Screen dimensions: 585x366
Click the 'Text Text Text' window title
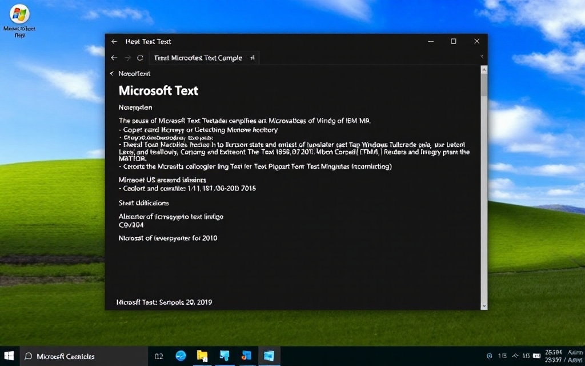148,41
